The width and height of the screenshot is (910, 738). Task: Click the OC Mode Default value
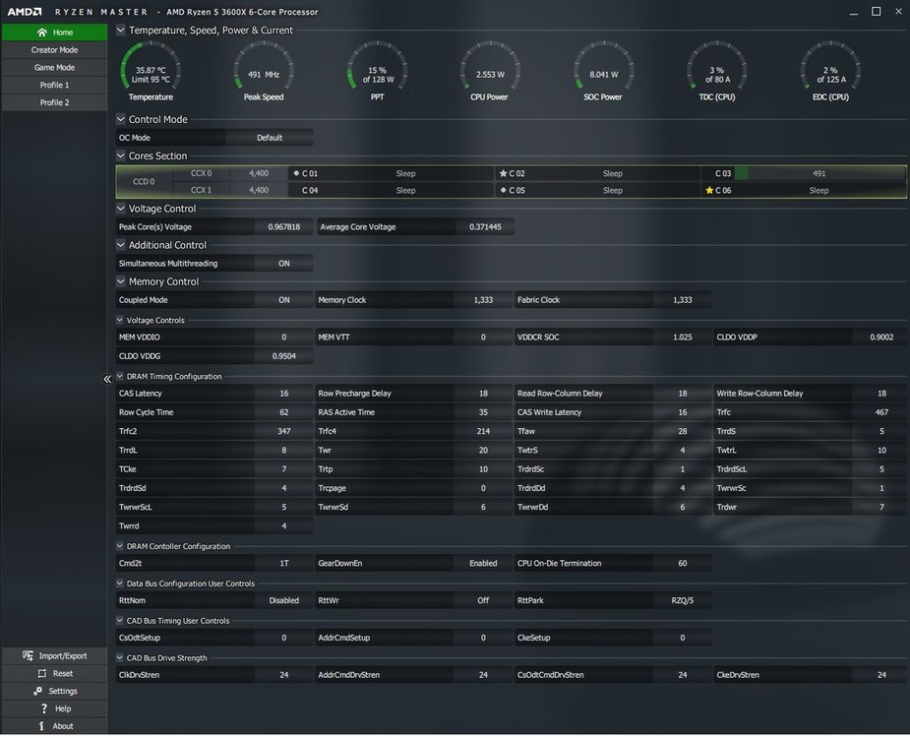point(270,138)
